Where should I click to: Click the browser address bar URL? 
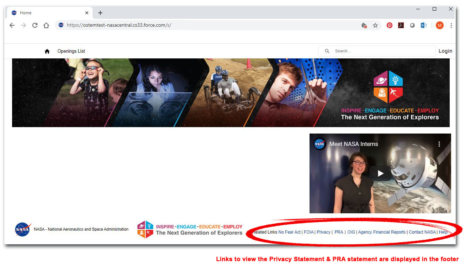coord(119,25)
